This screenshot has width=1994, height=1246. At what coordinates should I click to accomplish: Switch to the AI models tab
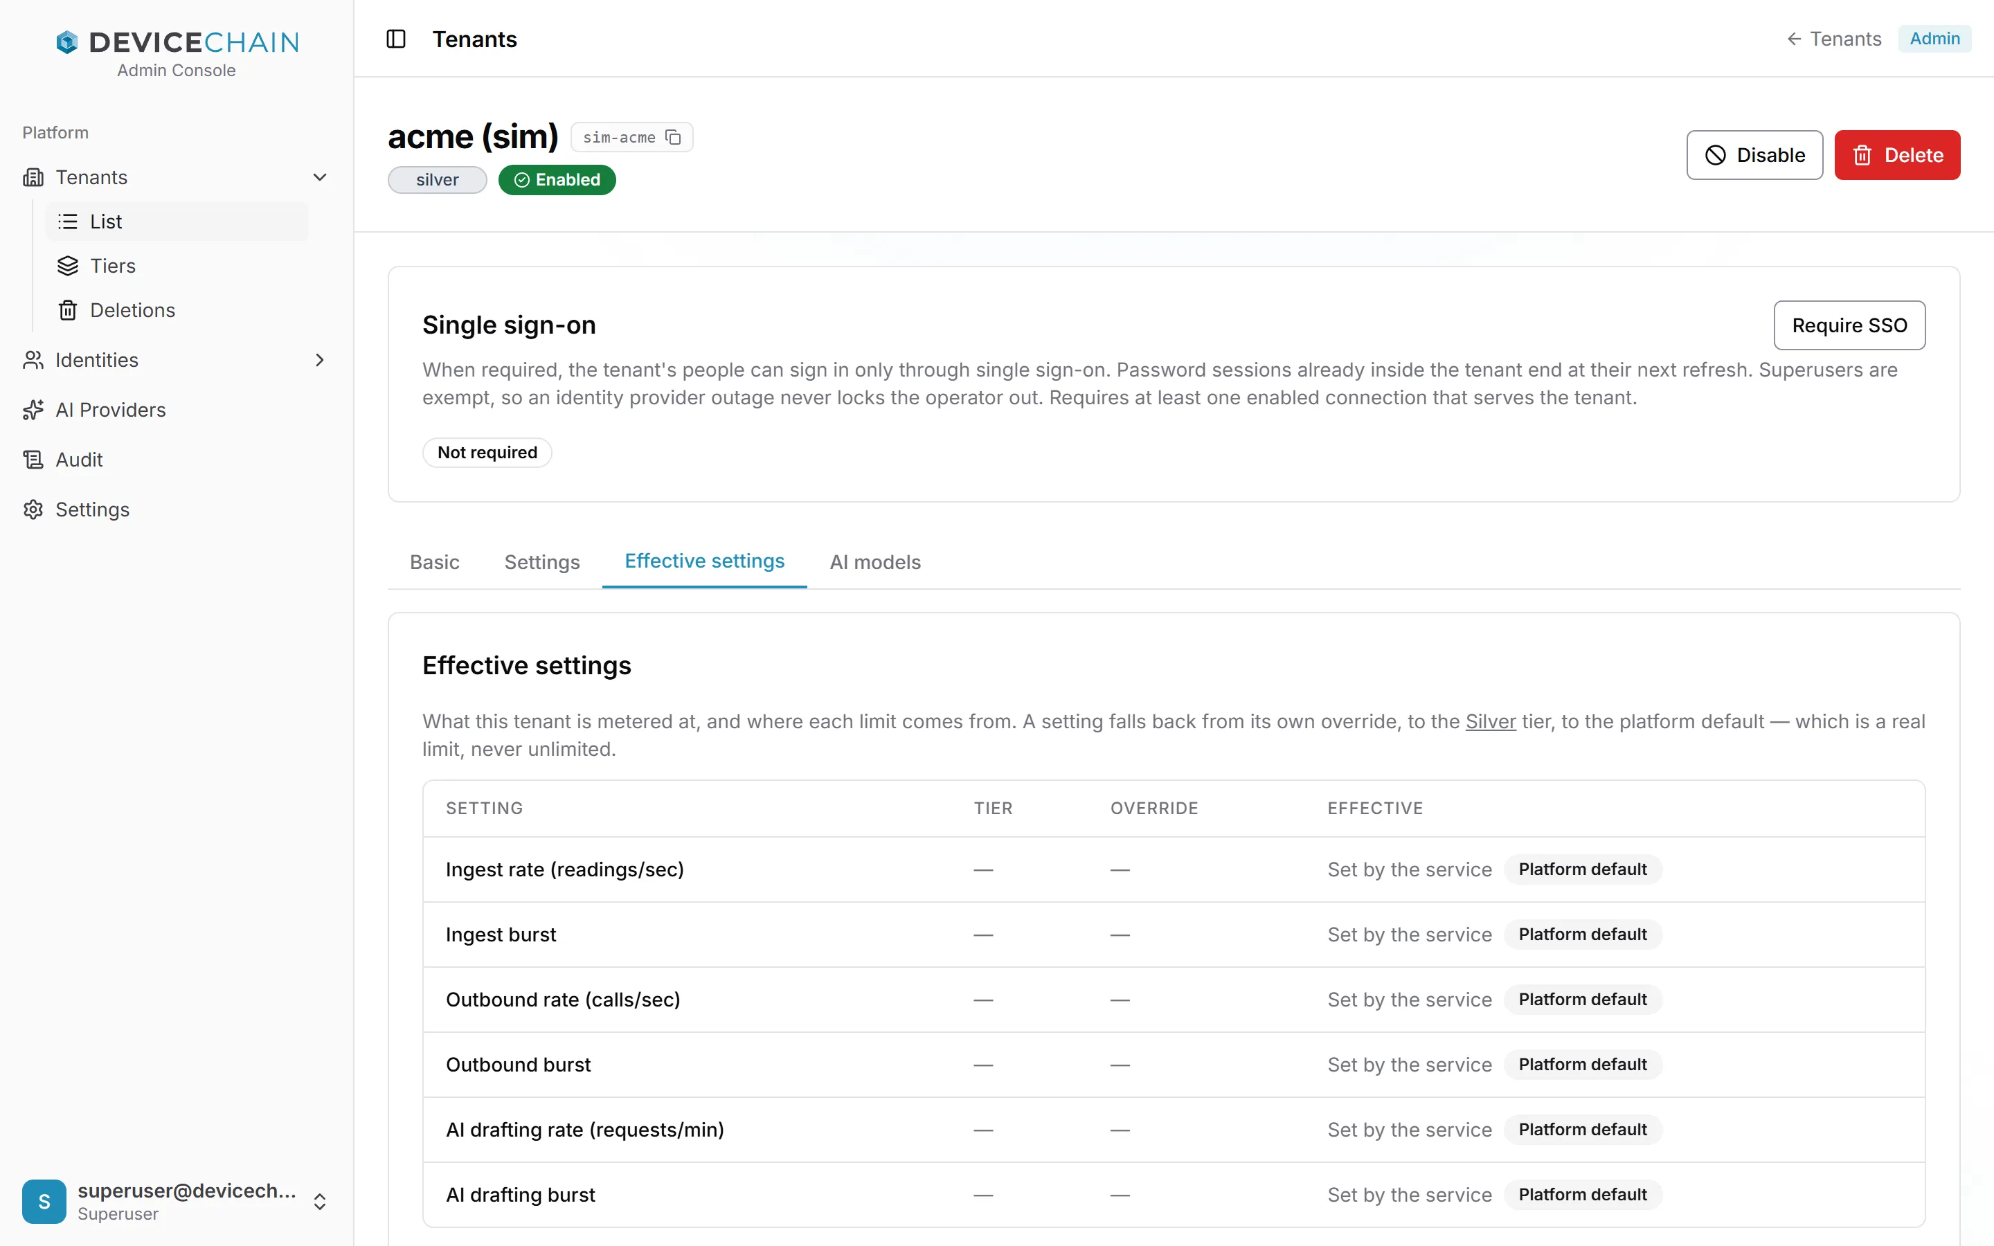pos(875,562)
